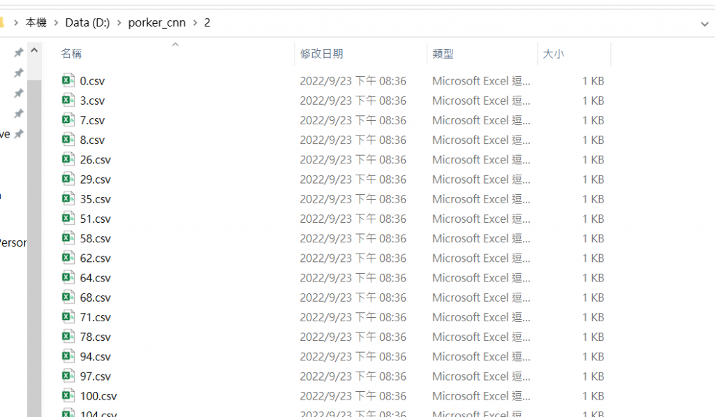
Task: Click the Excel icon beside 97.csv
Action: pyautogui.click(x=68, y=376)
